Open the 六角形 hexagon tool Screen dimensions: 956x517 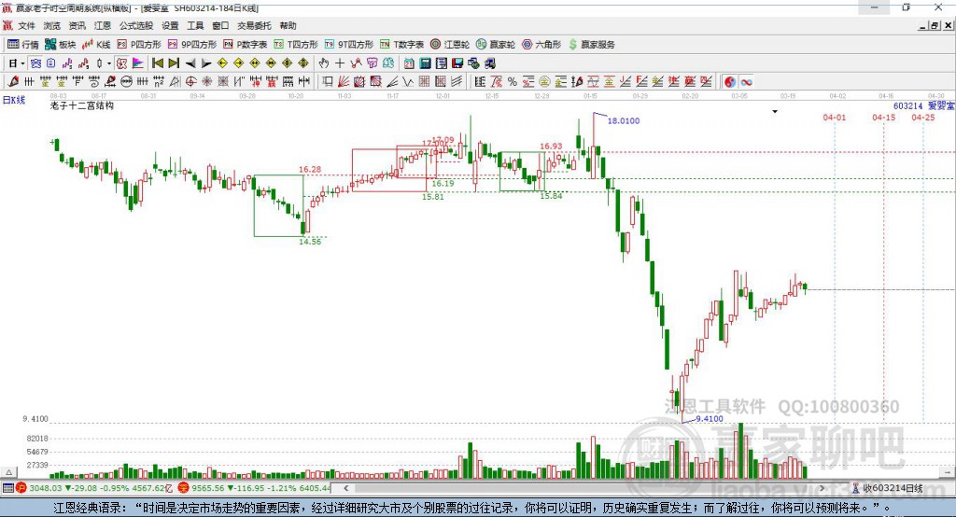541,45
